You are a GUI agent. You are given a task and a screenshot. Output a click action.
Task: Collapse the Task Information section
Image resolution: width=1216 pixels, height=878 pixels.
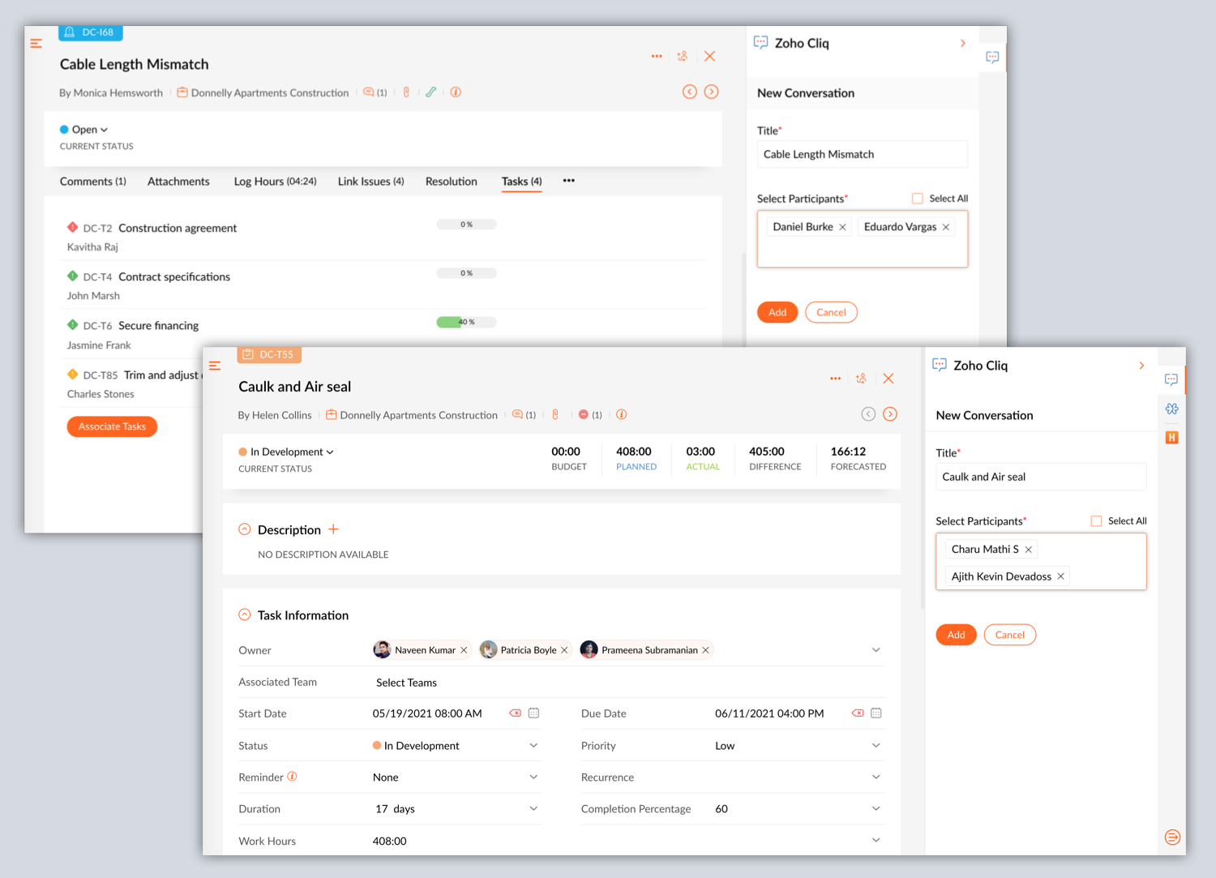click(245, 615)
